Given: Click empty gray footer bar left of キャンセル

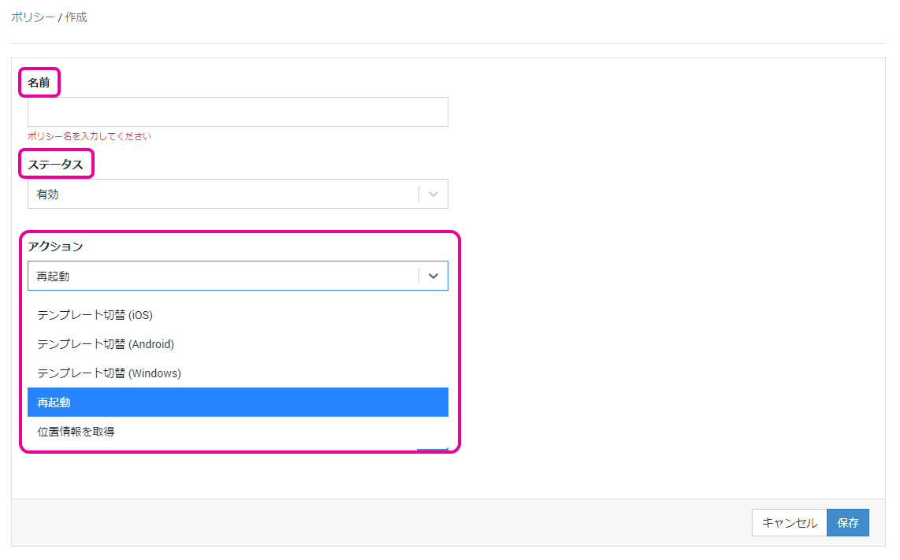Looking at the screenshot, I should pos(378,522).
